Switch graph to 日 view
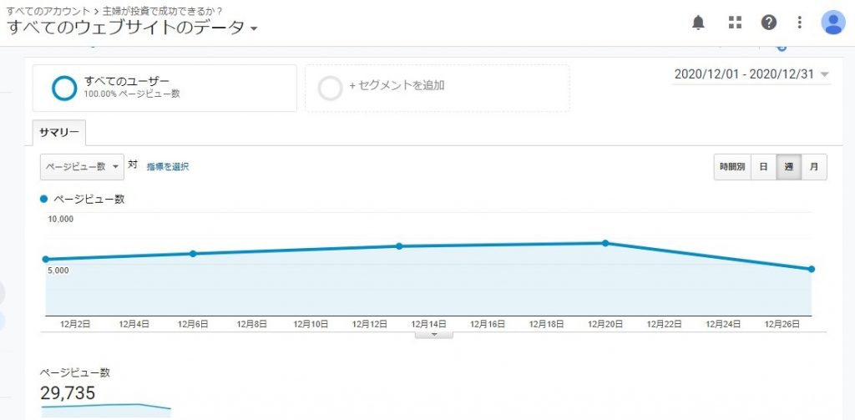 [763, 167]
